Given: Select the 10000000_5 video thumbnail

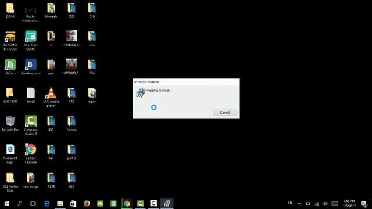Looking at the screenshot, I should (71, 67).
